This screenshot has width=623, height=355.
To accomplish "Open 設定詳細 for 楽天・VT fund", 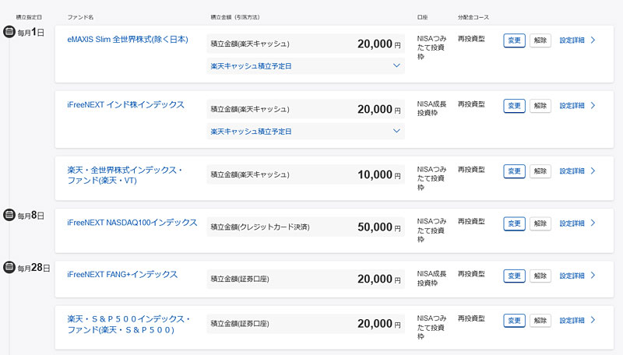I will 577,170.
